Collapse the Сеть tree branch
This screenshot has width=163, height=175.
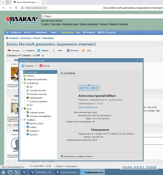coord(22,109)
